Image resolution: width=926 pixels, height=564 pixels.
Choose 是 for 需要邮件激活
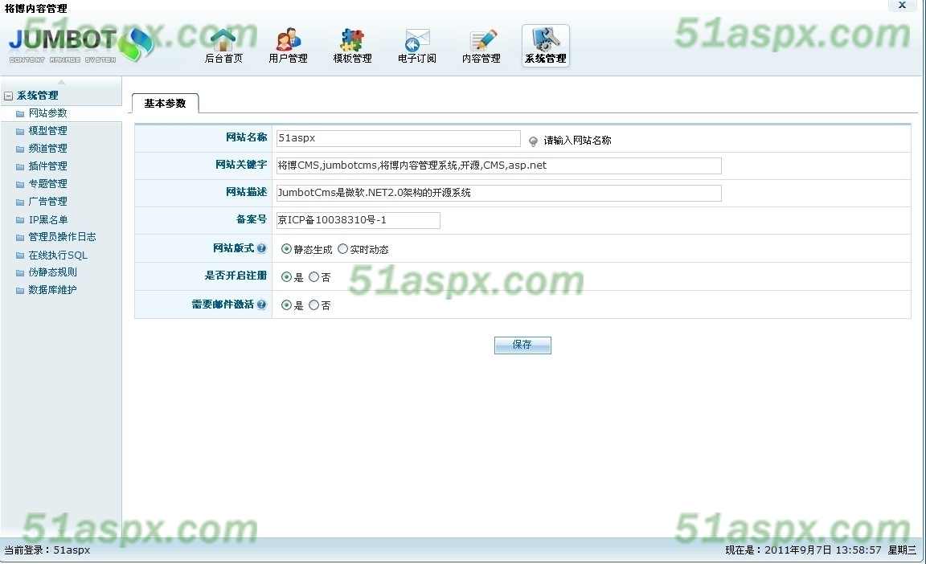(x=286, y=305)
